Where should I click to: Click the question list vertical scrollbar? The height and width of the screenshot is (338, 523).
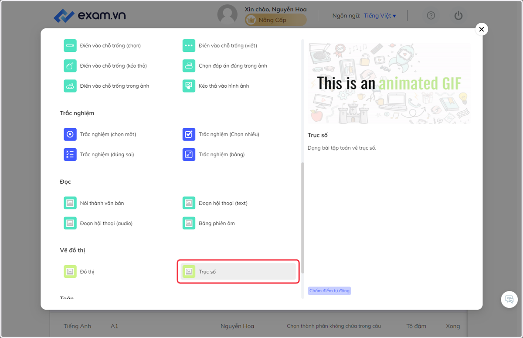click(303, 217)
